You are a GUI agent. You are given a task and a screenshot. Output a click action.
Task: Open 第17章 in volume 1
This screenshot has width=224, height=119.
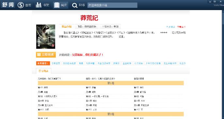pyautogui.click(x=91, y=110)
